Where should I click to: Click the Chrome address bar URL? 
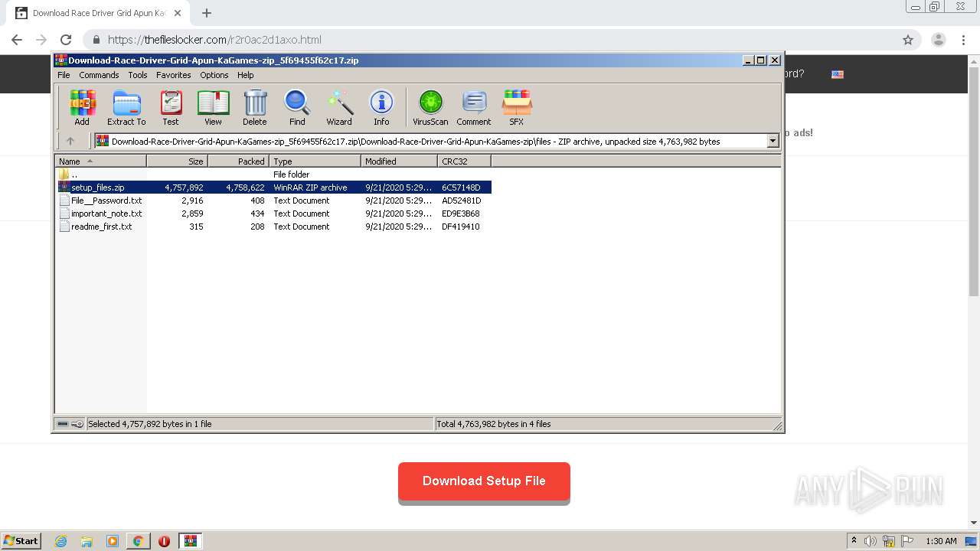click(214, 40)
